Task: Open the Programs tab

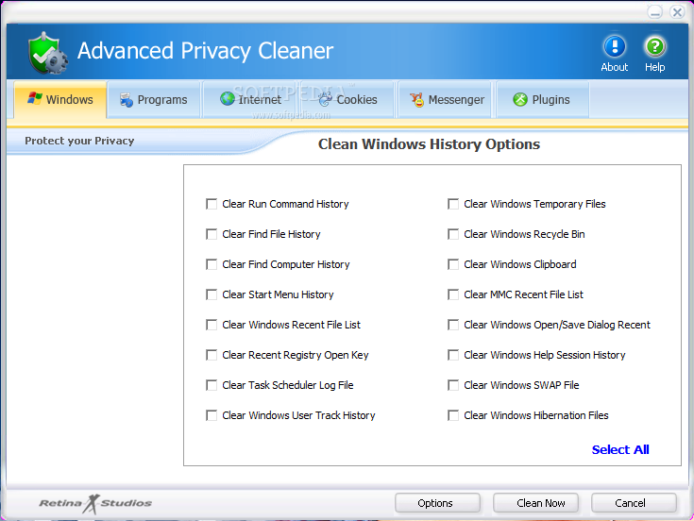Action: 154,99
